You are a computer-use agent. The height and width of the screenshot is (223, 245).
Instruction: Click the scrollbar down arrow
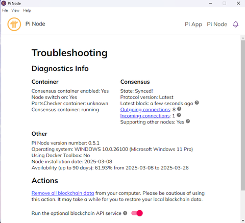coord(243,221)
